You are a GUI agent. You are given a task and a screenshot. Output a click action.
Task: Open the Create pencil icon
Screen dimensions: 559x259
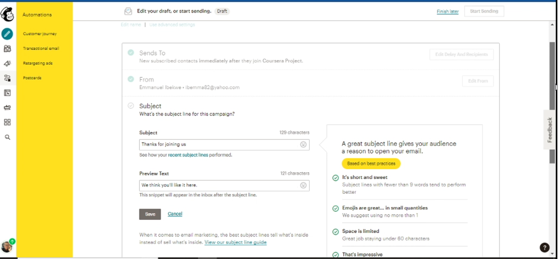[x=7, y=34]
